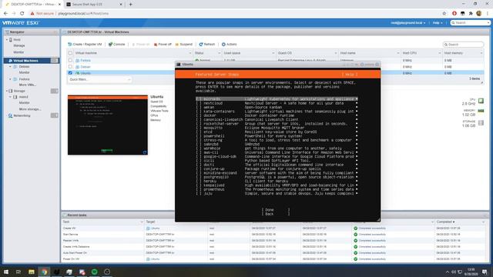Click the datastore icon under Storage

pyautogui.click(x=15, y=97)
